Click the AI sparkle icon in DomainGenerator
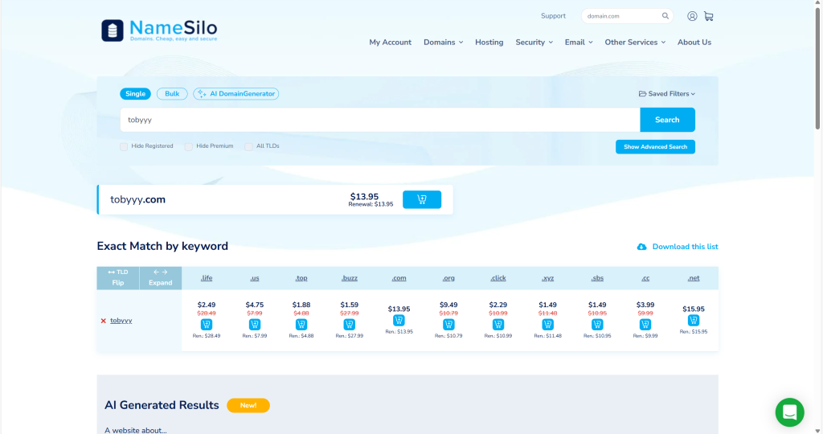Viewport: 823px width, 434px height. pyautogui.click(x=202, y=94)
